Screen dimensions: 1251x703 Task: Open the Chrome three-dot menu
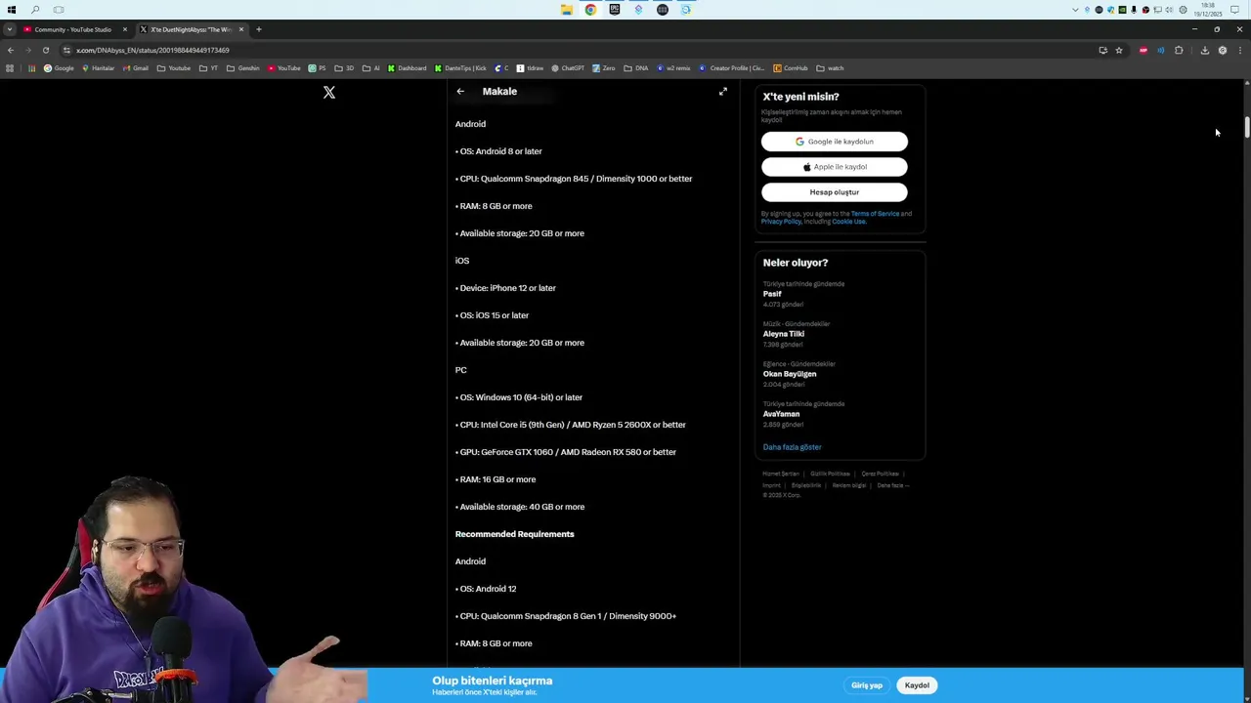(x=1239, y=50)
